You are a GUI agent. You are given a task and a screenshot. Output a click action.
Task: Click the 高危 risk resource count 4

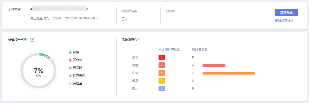pos(193,65)
